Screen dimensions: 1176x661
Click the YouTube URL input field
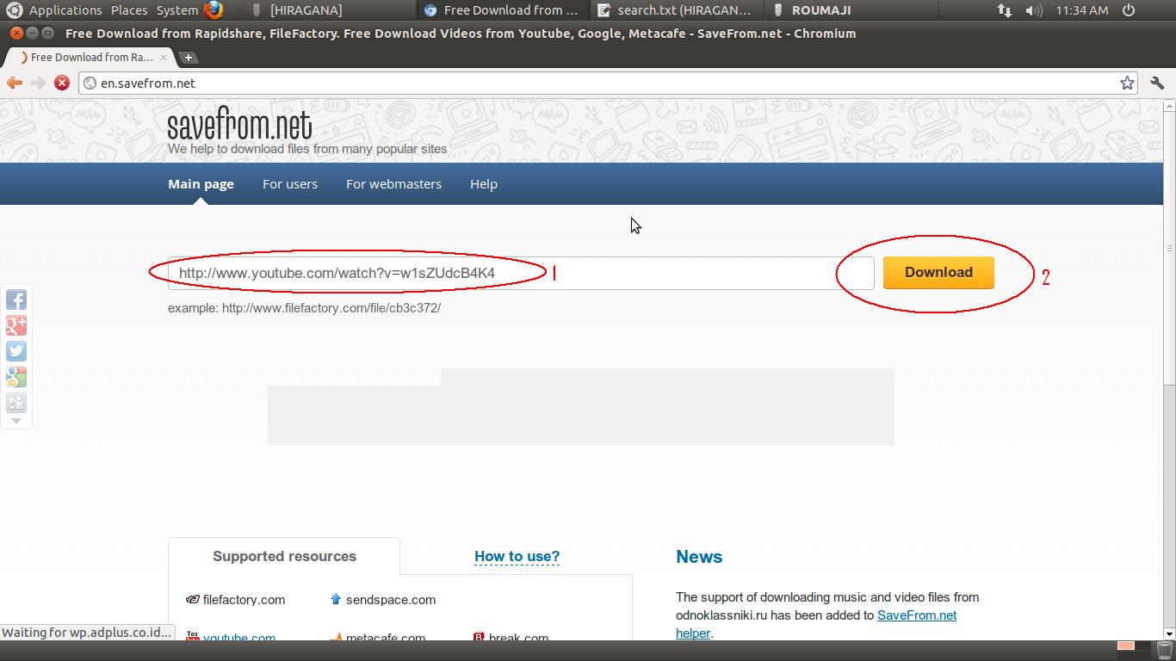521,273
